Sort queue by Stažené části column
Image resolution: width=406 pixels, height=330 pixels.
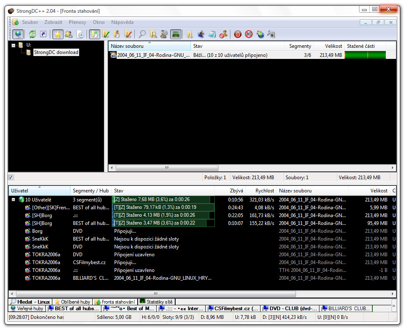click(x=365, y=46)
